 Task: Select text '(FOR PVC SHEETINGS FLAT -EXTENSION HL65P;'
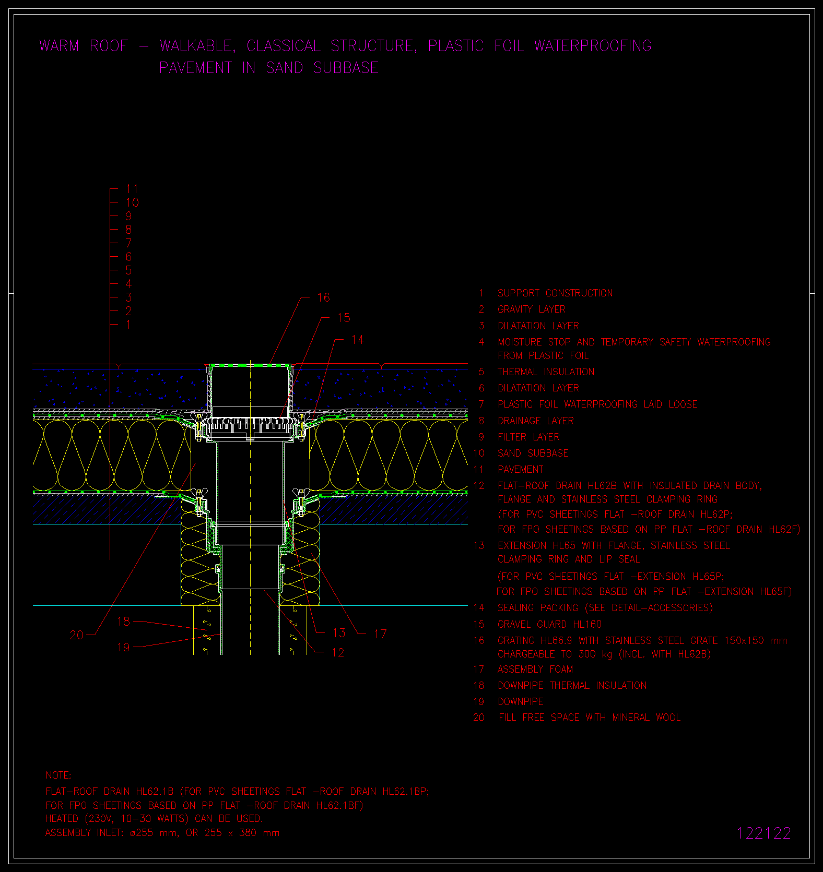tap(611, 577)
